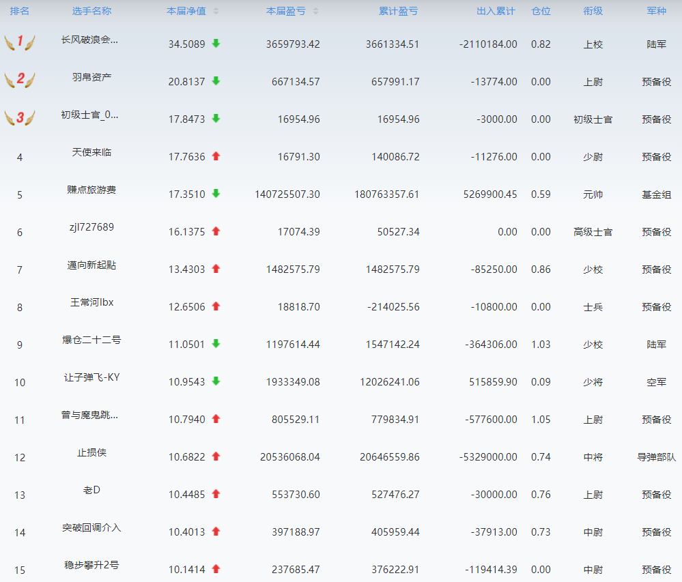Open player 王常河lbx

[x=91, y=302]
